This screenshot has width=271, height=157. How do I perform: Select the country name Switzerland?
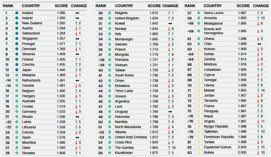31,33
